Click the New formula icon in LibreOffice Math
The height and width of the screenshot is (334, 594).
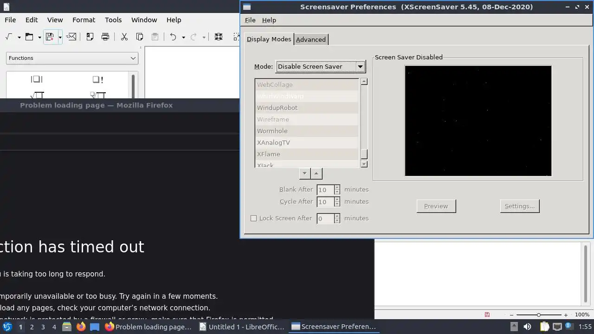click(x=8, y=37)
